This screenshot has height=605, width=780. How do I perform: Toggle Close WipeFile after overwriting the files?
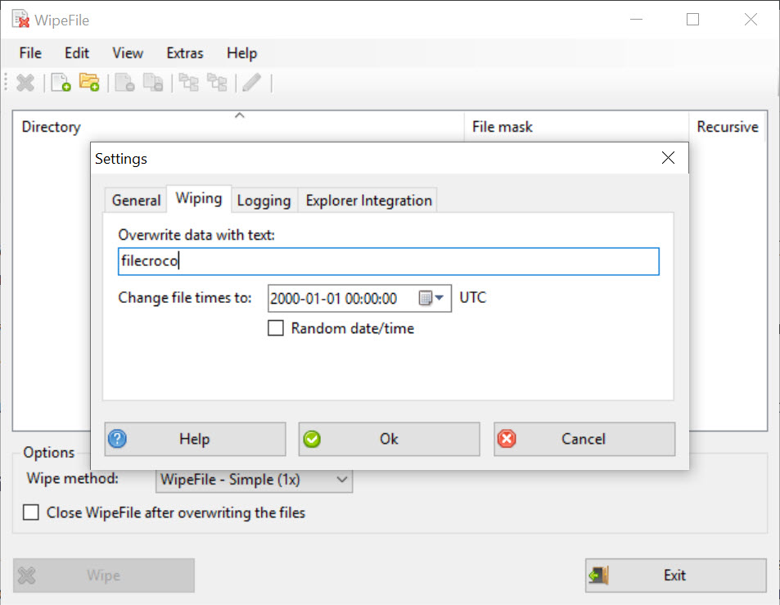pyautogui.click(x=31, y=512)
